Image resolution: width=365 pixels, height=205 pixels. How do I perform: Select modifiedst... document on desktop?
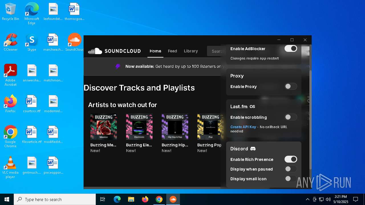53,135
